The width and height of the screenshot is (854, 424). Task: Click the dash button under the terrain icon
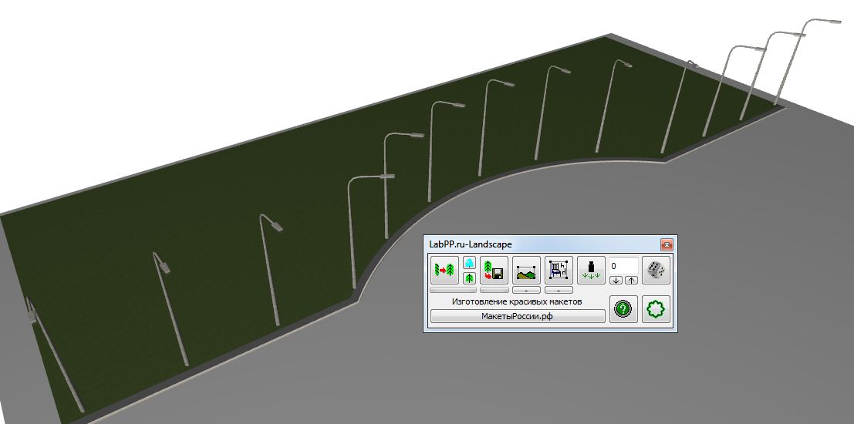tap(527, 290)
